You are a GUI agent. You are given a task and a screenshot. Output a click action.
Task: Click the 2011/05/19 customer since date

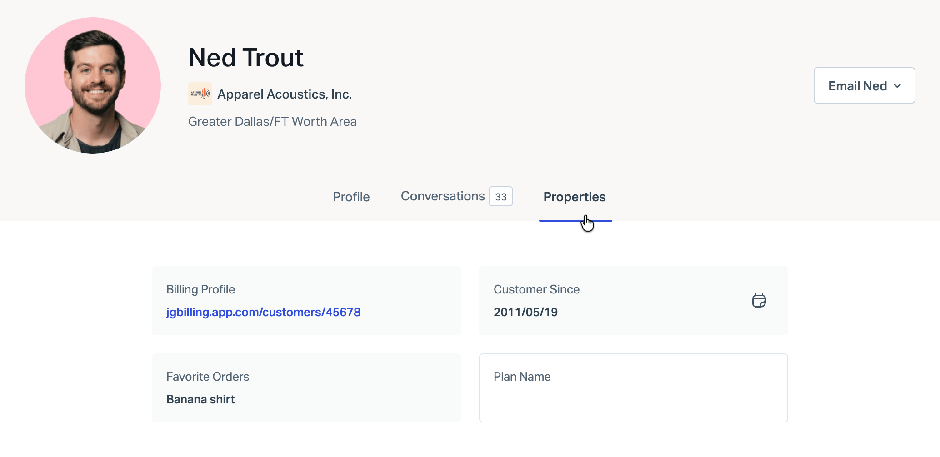coord(525,312)
